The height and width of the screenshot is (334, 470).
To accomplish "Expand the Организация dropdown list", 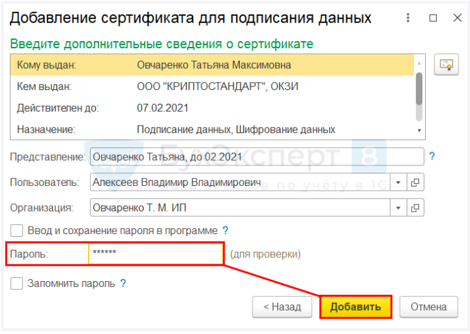I will [399, 208].
